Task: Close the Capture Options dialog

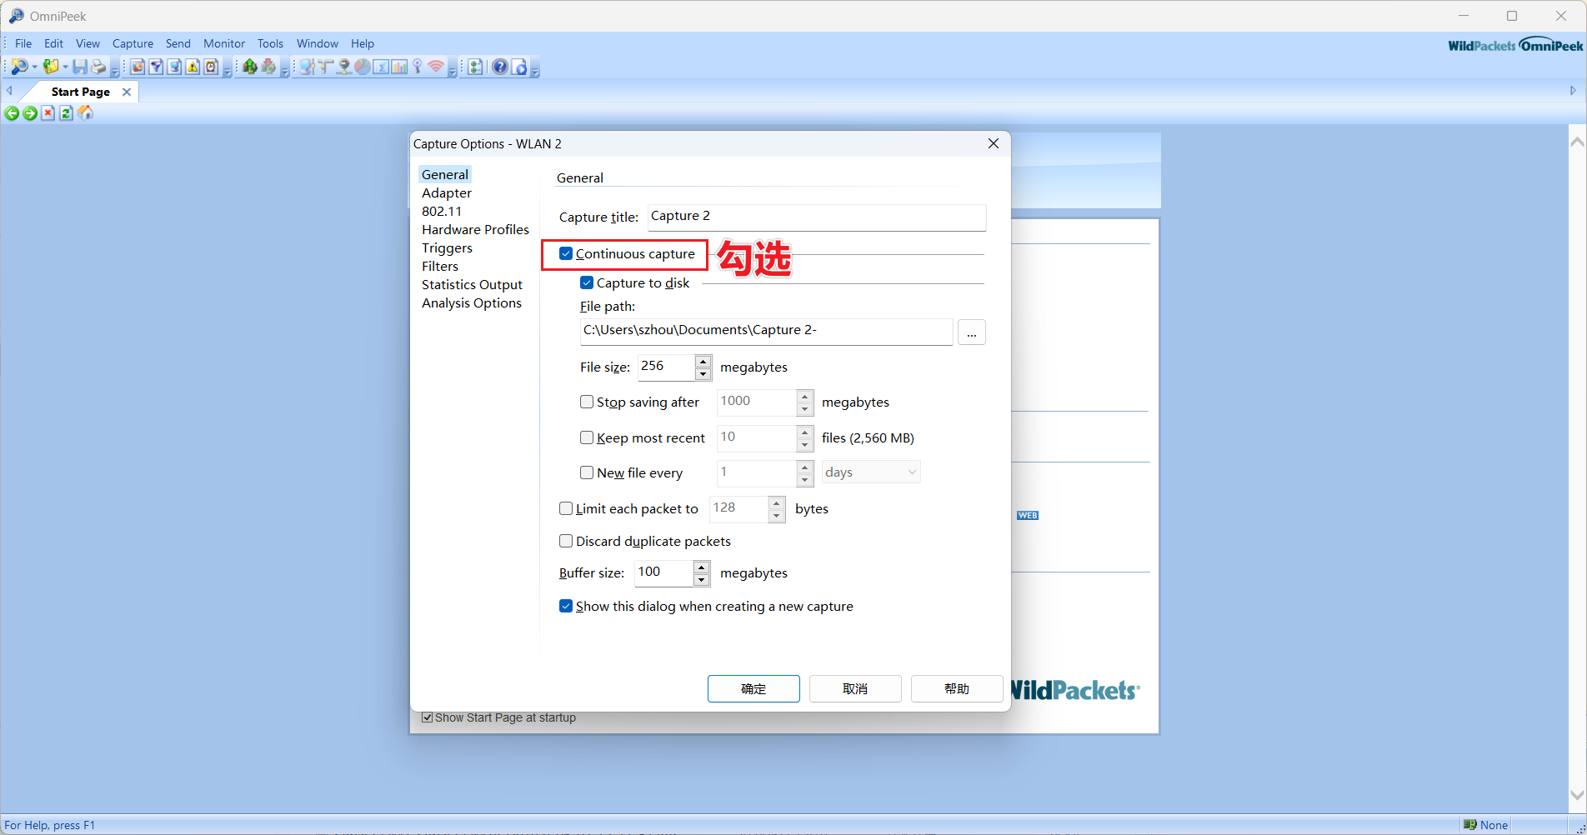Action: point(994,143)
